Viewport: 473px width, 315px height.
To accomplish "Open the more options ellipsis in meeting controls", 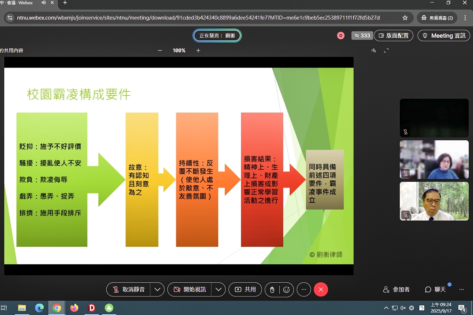I will (x=304, y=289).
